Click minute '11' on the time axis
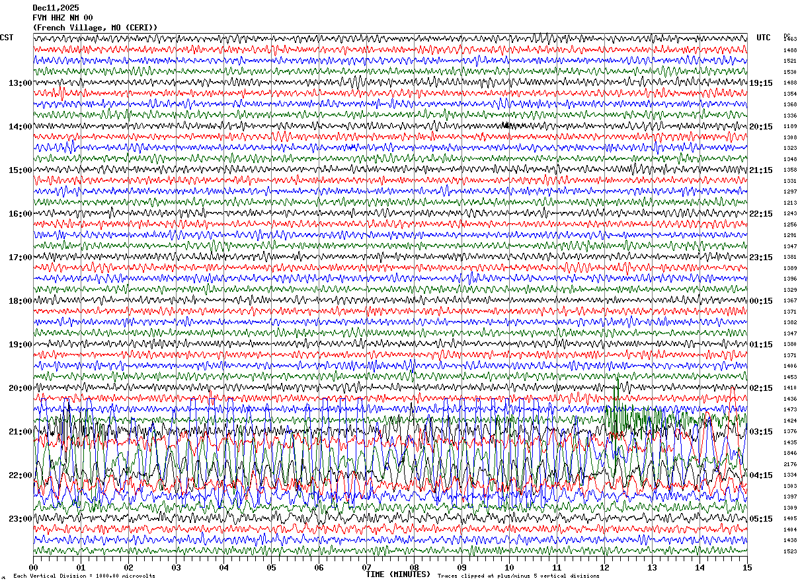This screenshot has height=585, width=800. pyautogui.click(x=557, y=567)
